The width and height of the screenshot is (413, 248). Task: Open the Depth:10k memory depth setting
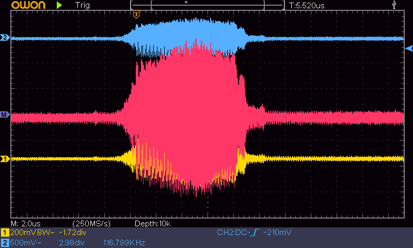(152, 223)
